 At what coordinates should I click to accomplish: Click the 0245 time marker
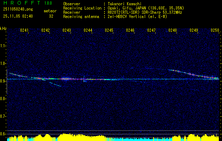109,30
